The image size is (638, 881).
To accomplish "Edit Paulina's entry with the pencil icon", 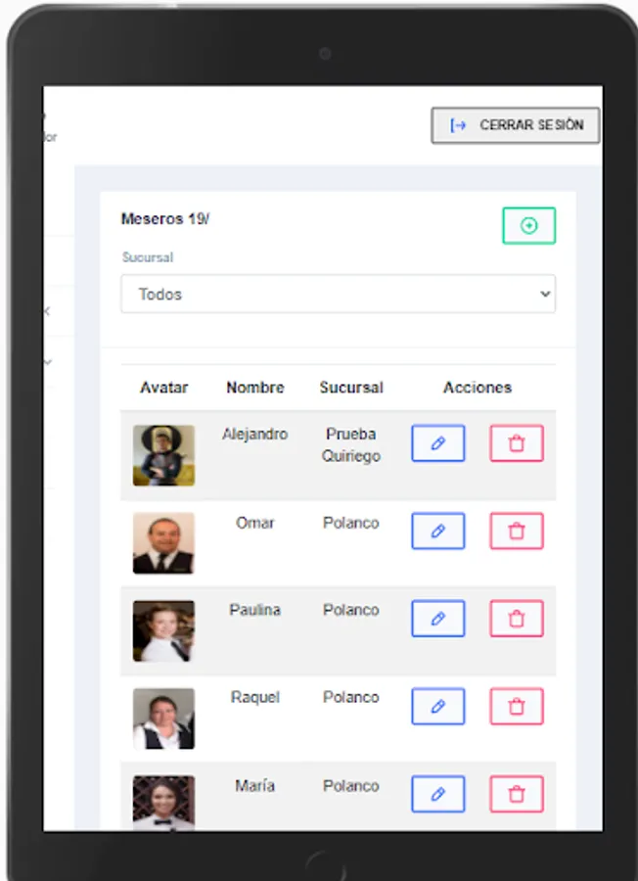I will pos(438,619).
